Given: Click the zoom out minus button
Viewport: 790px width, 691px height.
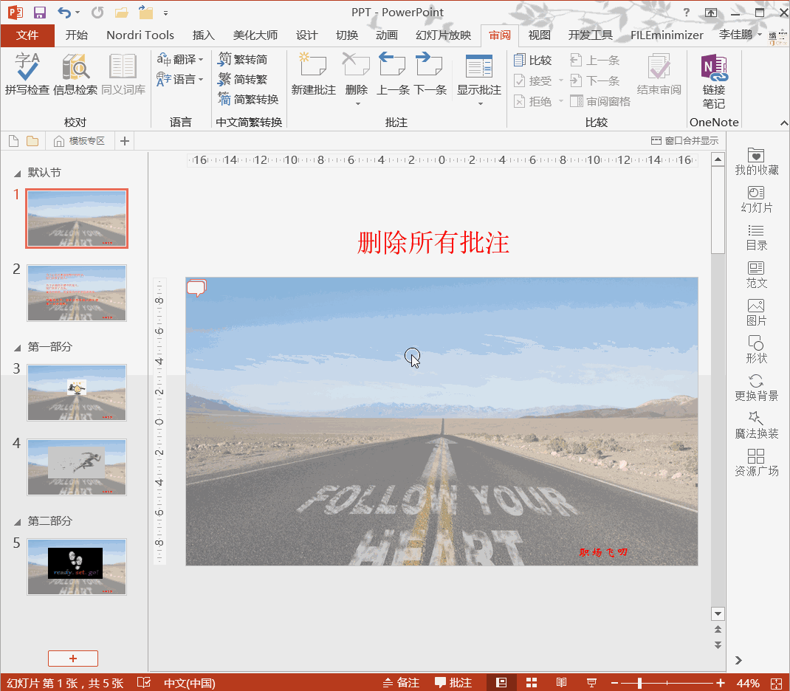Looking at the screenshot, I should click(x=615, y=683).
